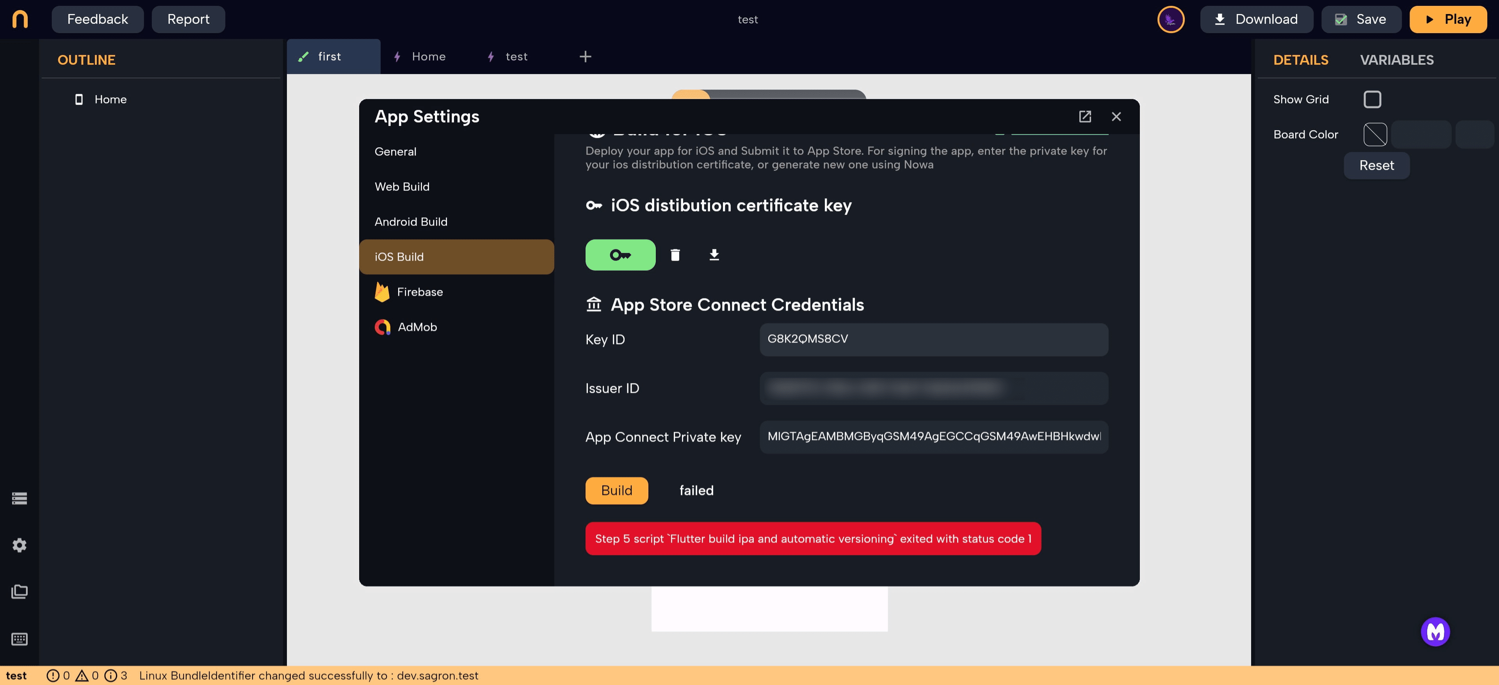Viewport: 1499px width, 685px height.
Task: Open a new canvas tab with plus
Action: (586, 57)
